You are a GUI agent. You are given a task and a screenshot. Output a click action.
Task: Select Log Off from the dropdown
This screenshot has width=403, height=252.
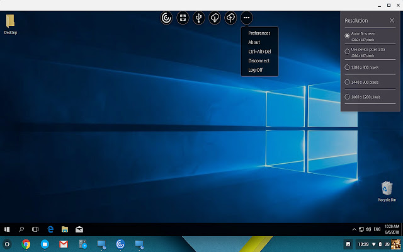[x=255, y=70]
